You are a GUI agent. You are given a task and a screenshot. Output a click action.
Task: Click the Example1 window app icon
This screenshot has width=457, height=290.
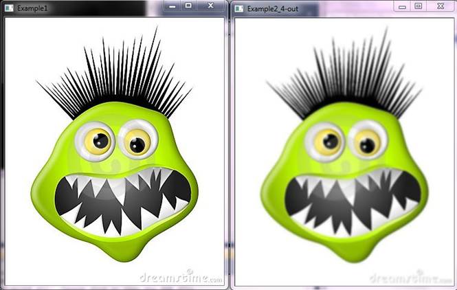(x=9, y=8)
